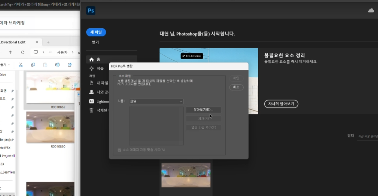
Task: Click the browser URL address bar
Action: (x=40, y=5)
